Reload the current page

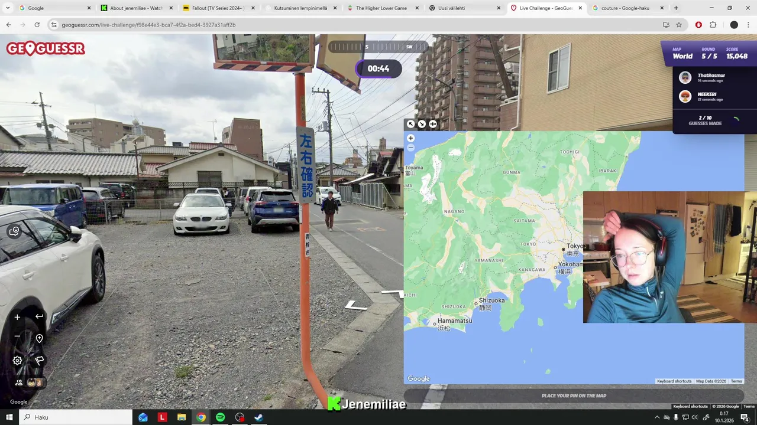coord(37,25)
